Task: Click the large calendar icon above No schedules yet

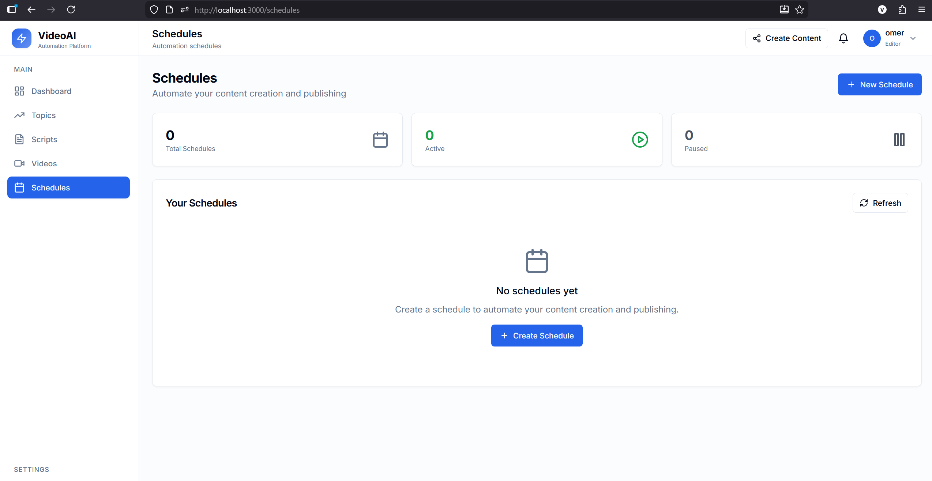Action: [537, 261]
